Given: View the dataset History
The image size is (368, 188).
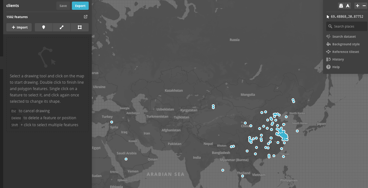Looking at the screenshot, I should pyautogui.click(x=338, y=59).
